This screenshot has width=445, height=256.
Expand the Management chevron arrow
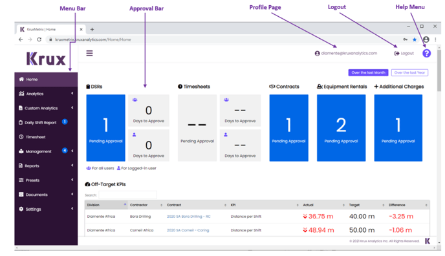72,151
